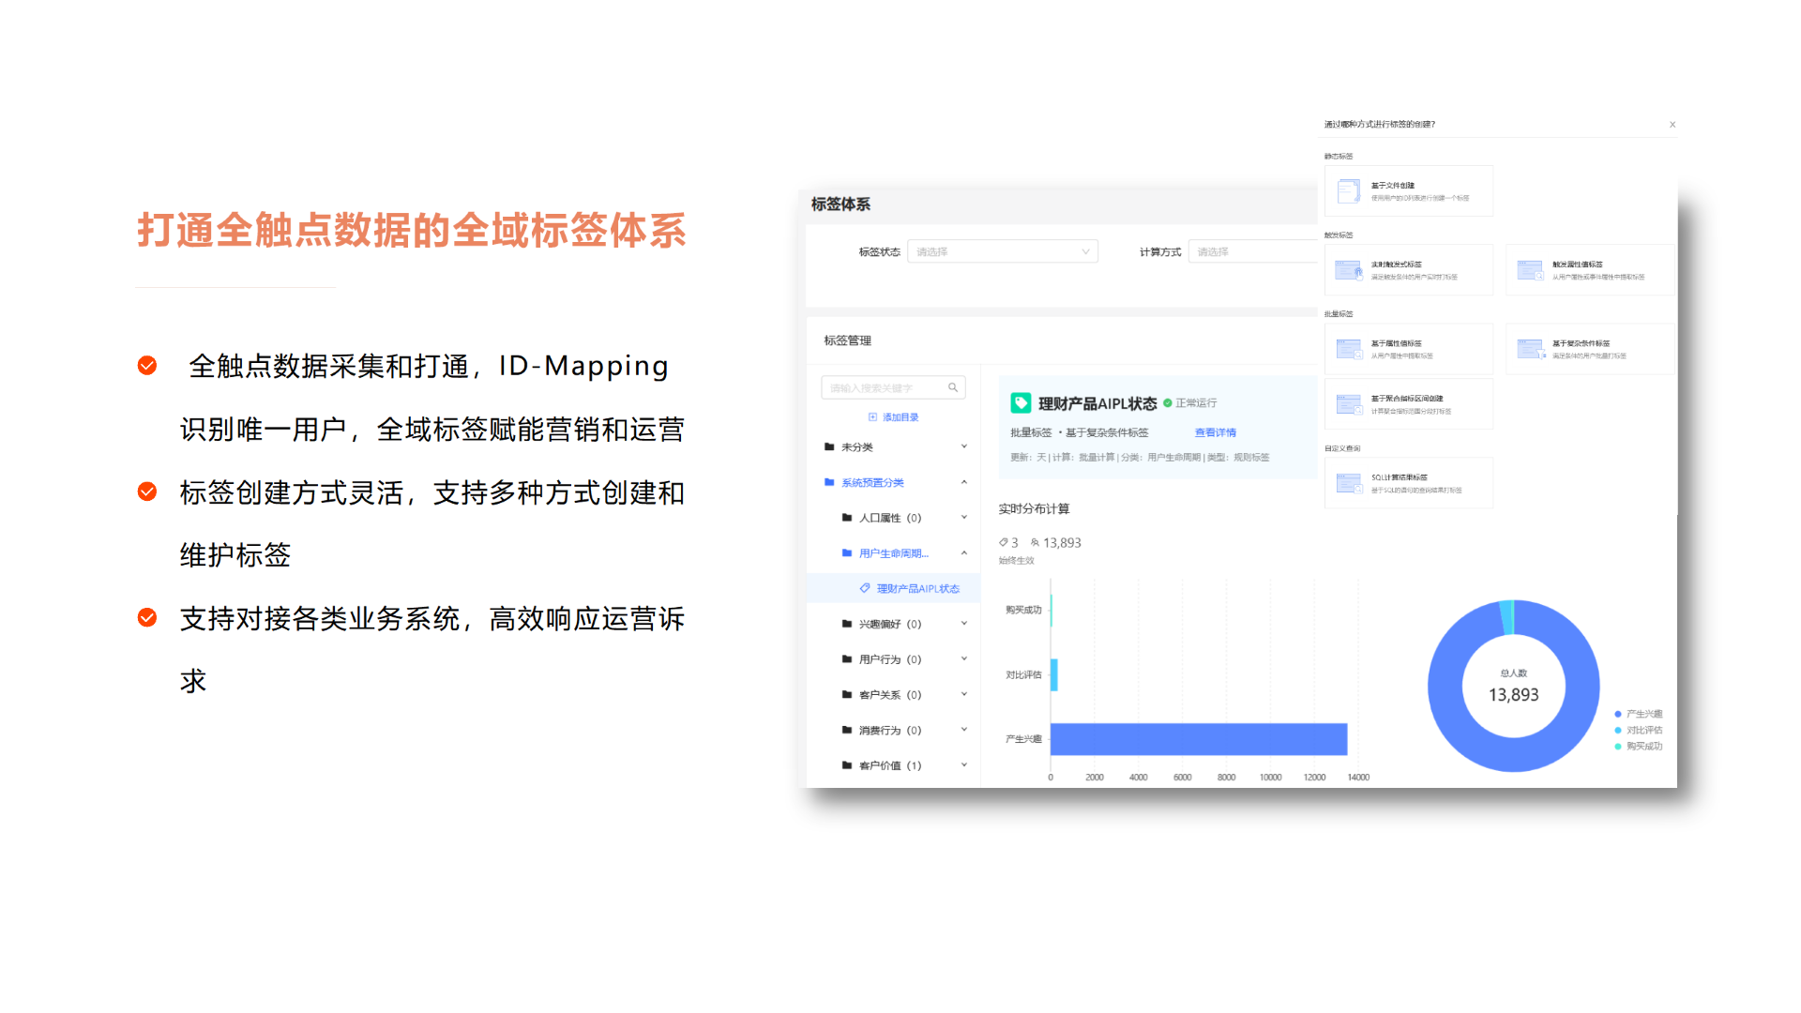Screen dimensions: 1801x1013
Task: Click the folder icon next to 用户行为 (0)
Action: 847,659
